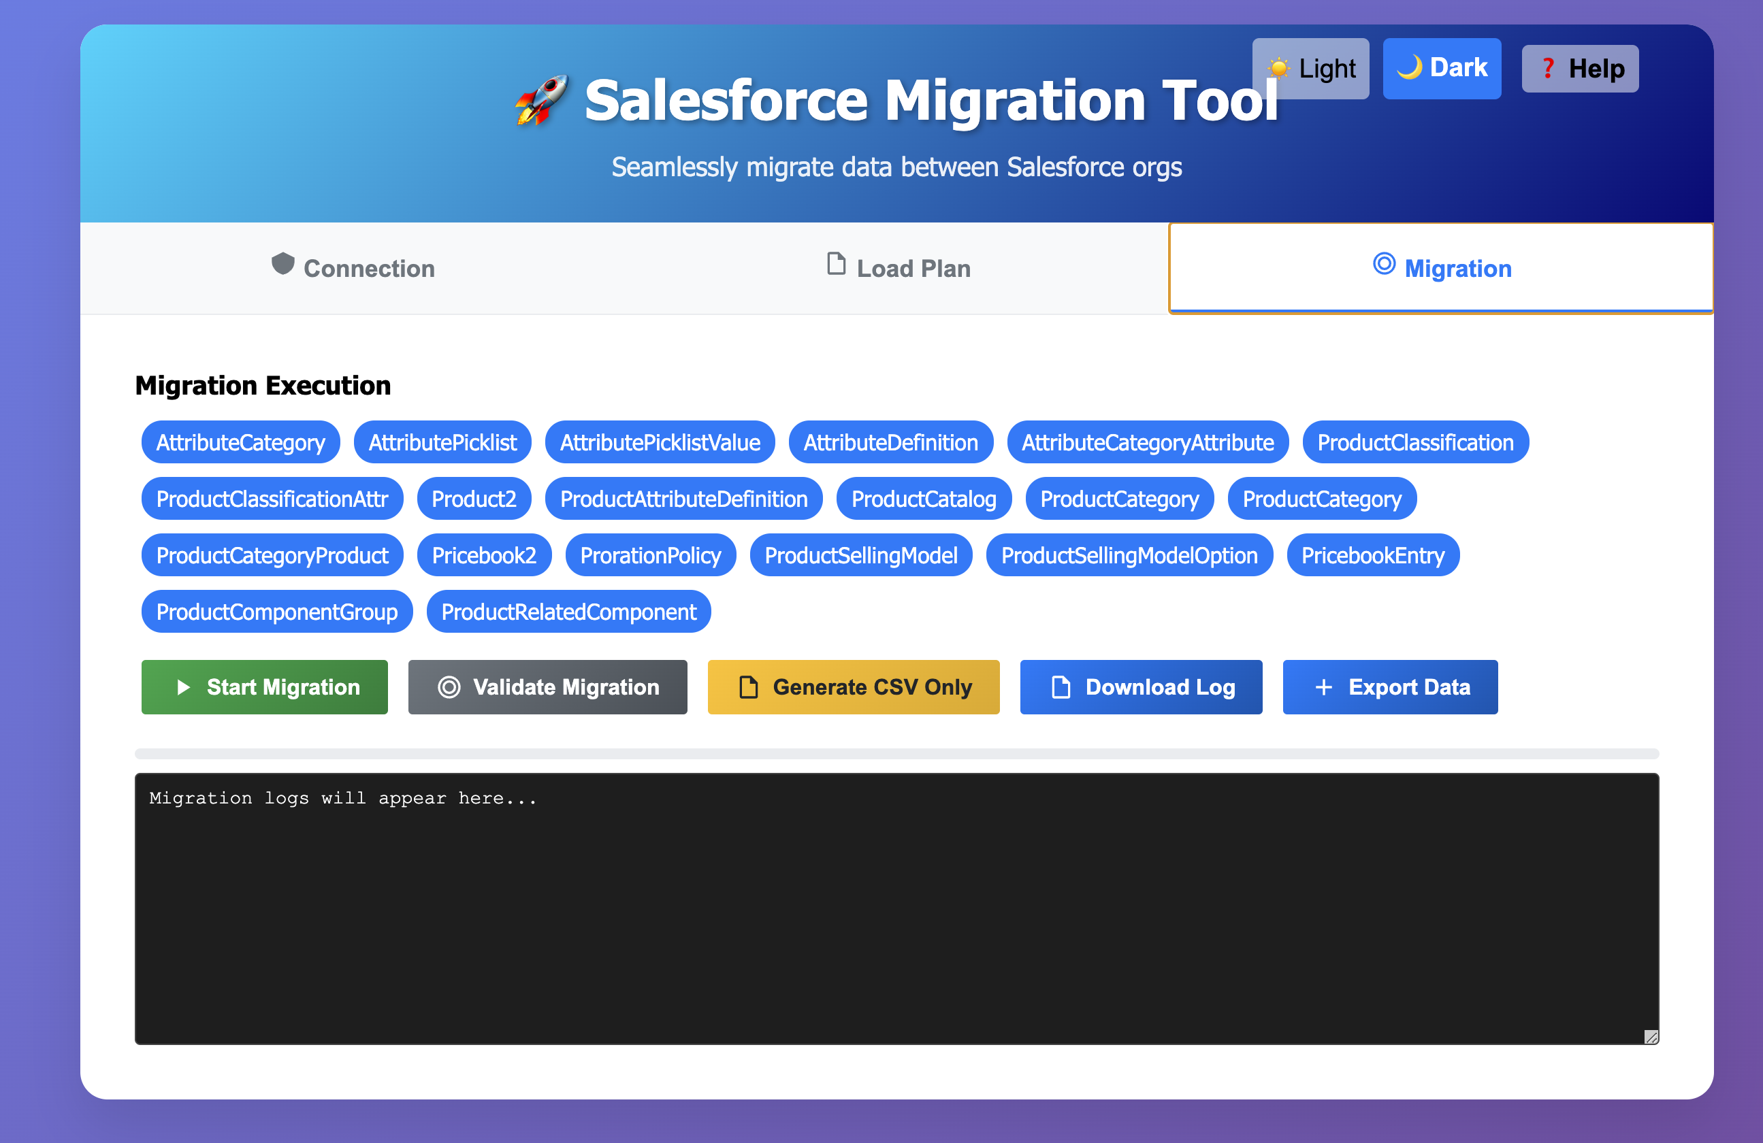Click the page icon on Load Plan tab

836,263
